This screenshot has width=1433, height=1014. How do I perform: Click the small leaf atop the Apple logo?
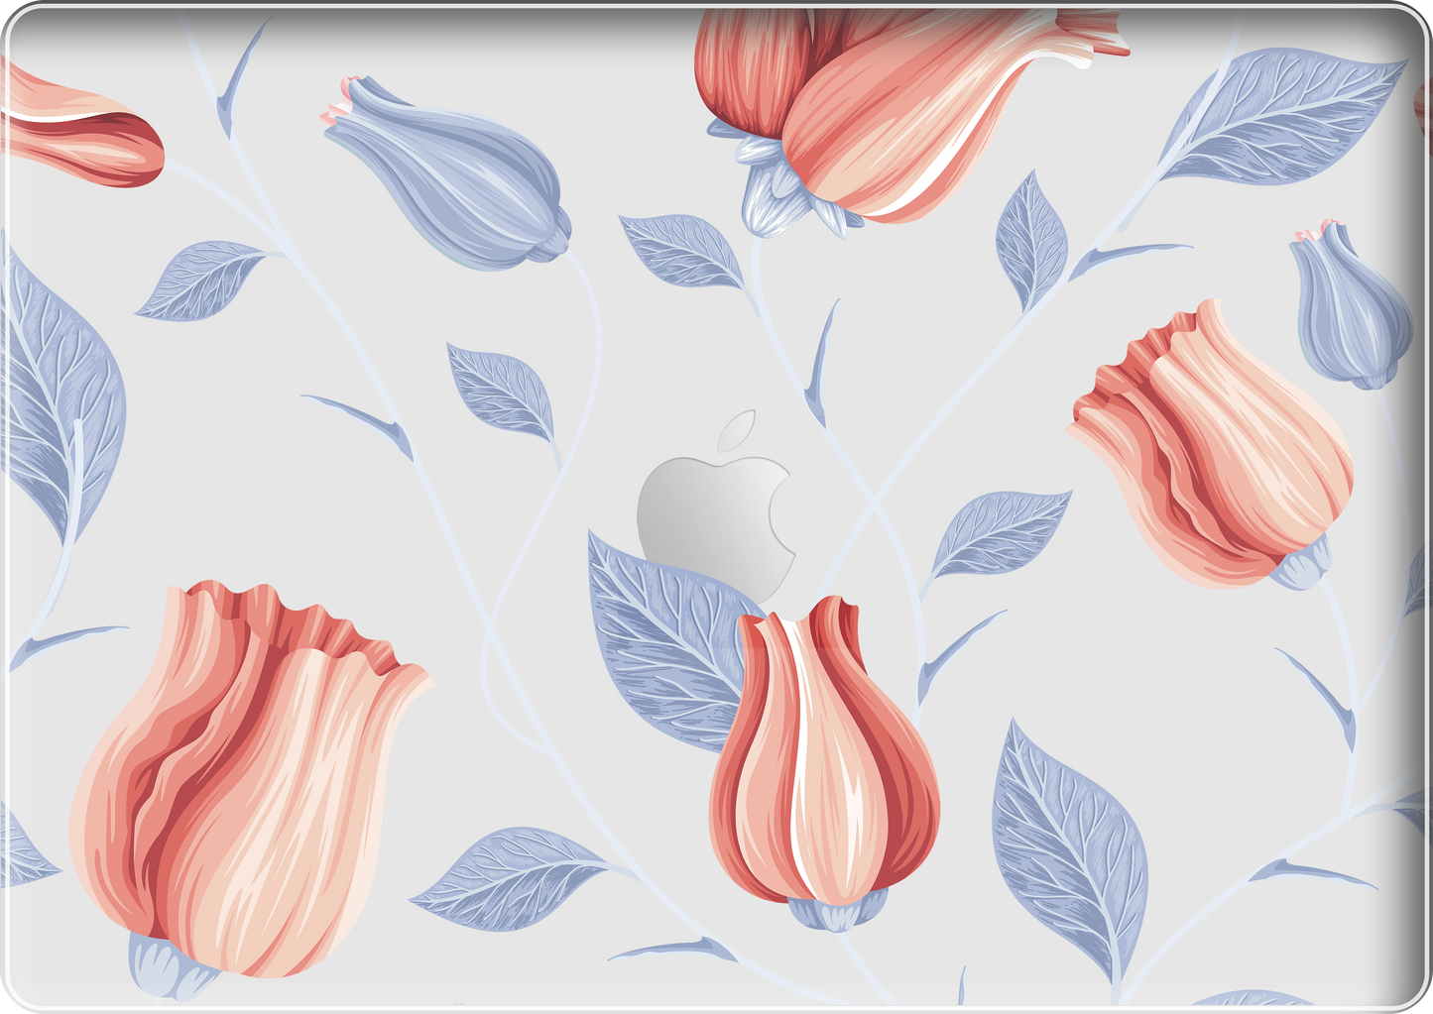tap(739, 431)
